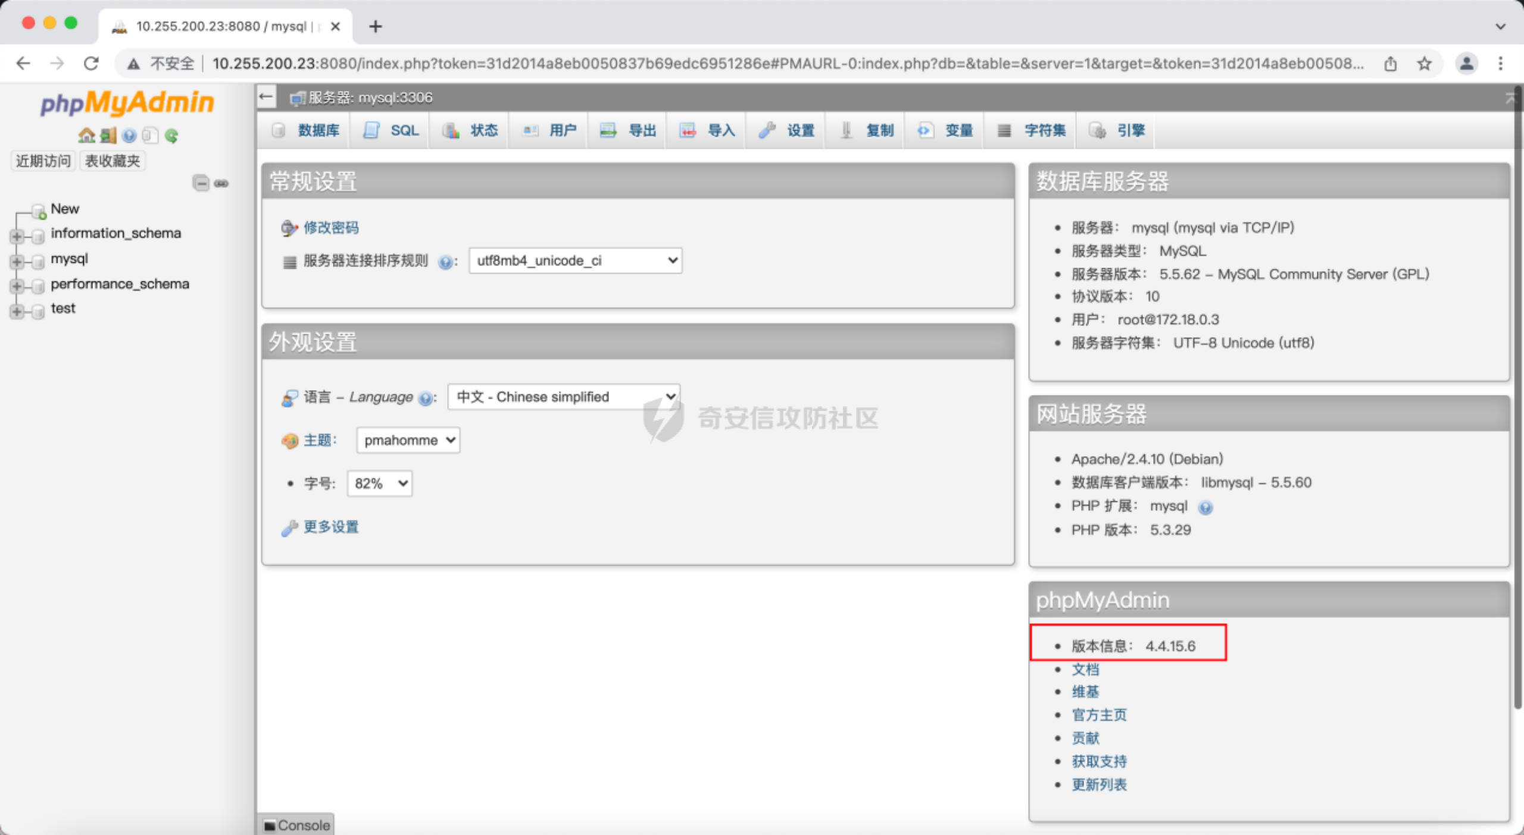Click 更多设置 more settings link
Viewport: 1524px width, 835px height.
coord(331,527)
